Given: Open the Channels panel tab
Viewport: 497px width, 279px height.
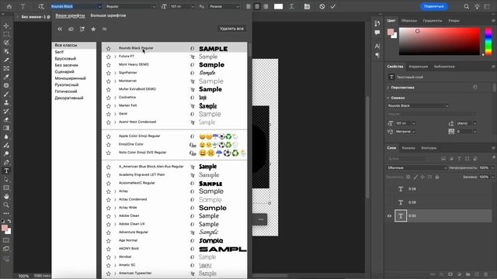Looking at the screenshot, I should click(408, 148).
